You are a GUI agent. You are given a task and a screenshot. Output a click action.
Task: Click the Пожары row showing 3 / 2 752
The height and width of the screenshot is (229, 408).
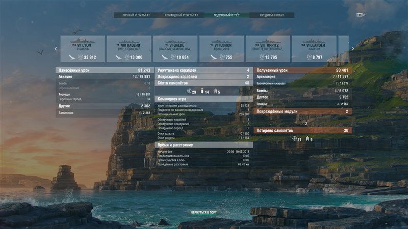[x=303, y=104]
